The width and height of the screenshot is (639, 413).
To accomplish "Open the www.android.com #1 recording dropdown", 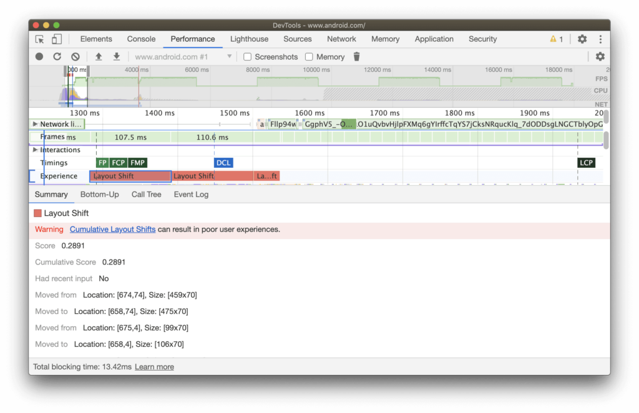I will 183,57.
